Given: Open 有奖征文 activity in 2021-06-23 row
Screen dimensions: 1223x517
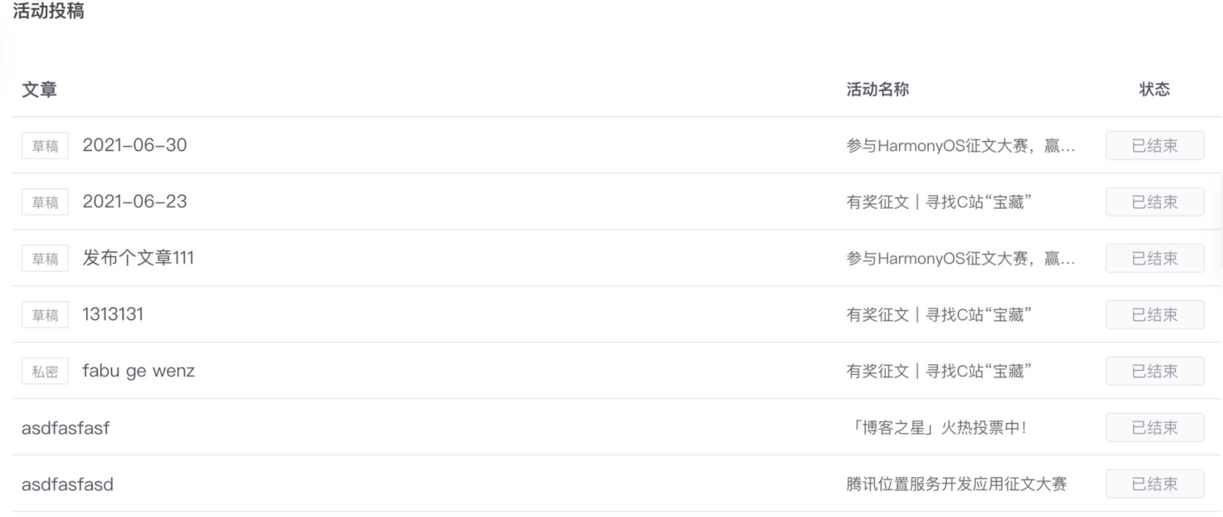Looking at the screenshot, I should pos(939,202).
